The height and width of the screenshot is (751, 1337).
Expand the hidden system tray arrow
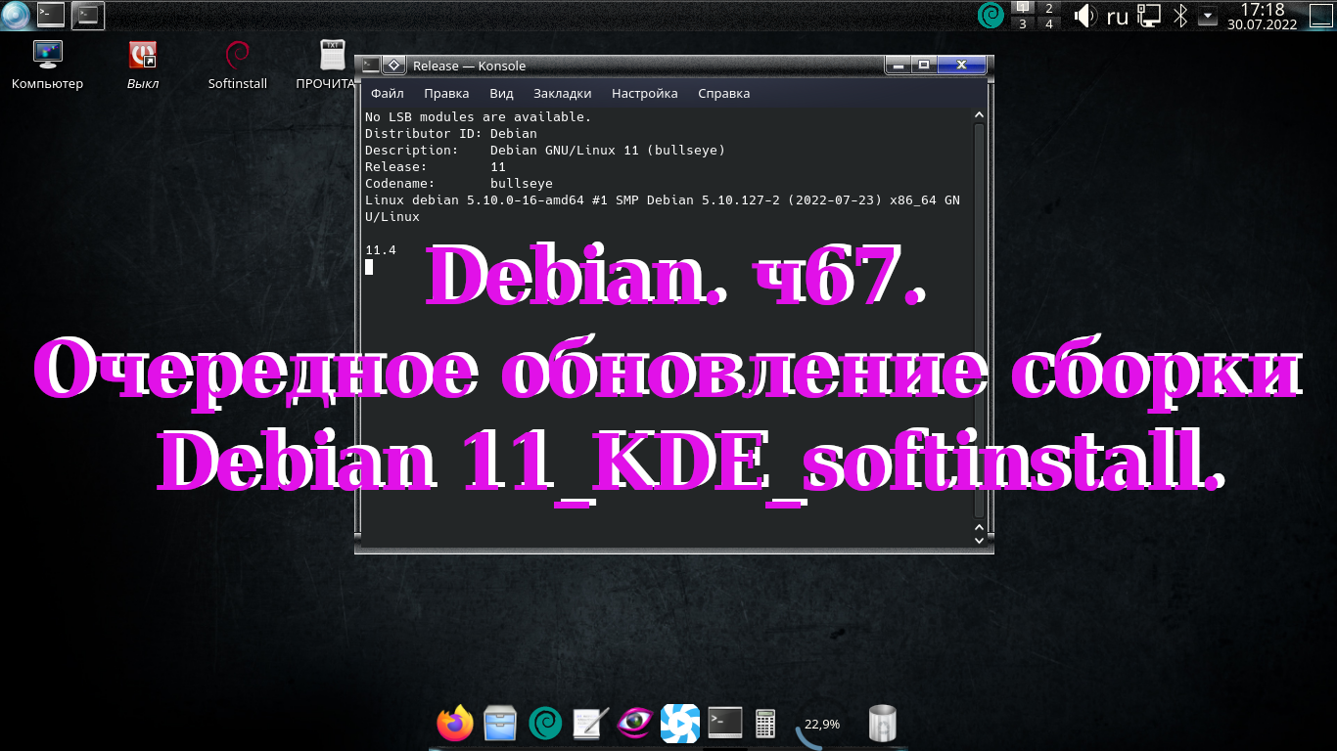[x=1208, y=16]
